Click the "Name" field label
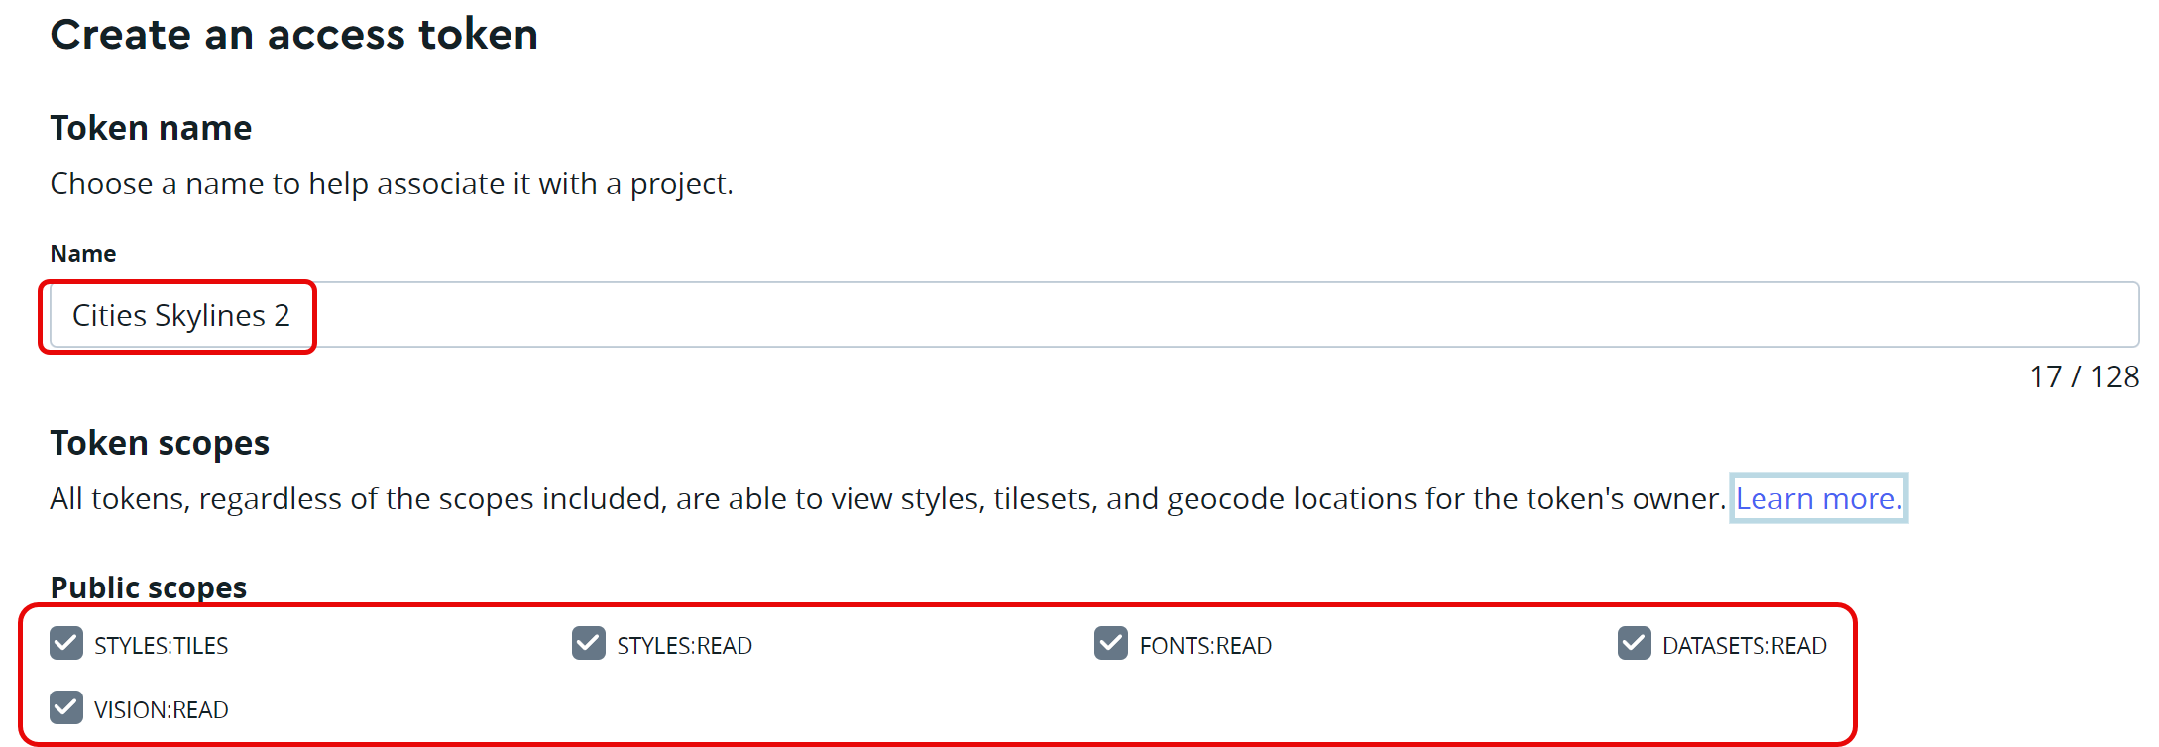The width and height of the screenshot is (2159, 747). 83,253
